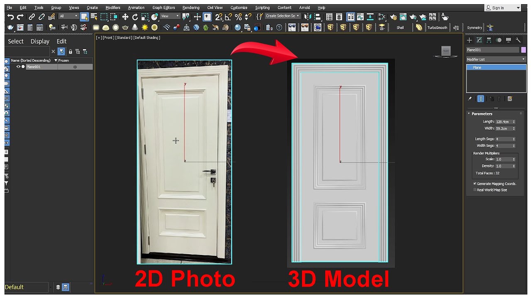Toggle Window/Crossing selection icon
The width and height of the screenshot is (531, 299).
113,17
